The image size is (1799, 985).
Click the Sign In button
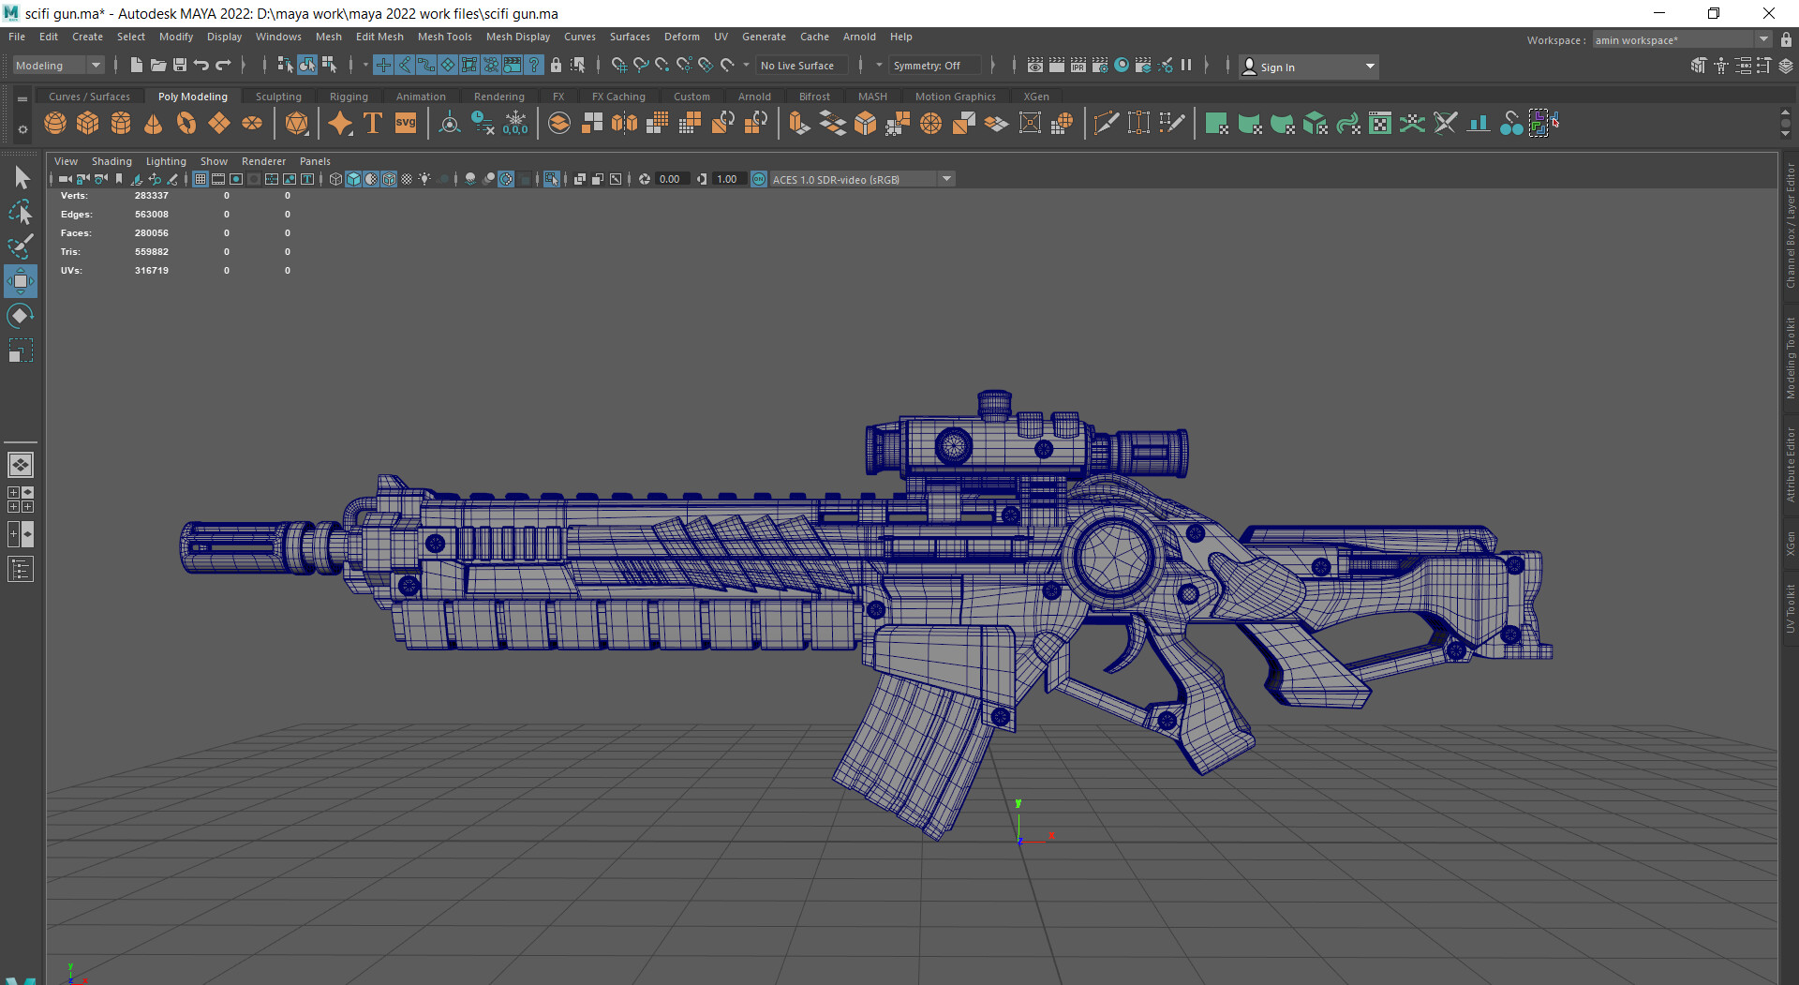click(1277, 67)
